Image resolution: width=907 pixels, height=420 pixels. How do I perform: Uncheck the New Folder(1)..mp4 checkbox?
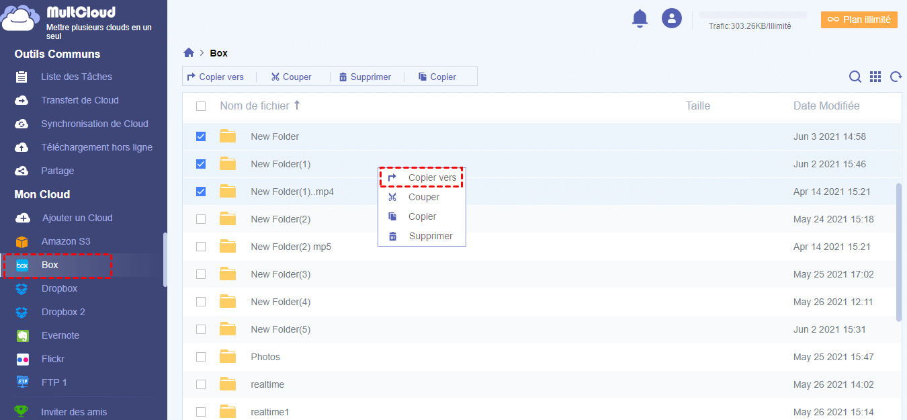pyautogui.click(x=201, y=192)
